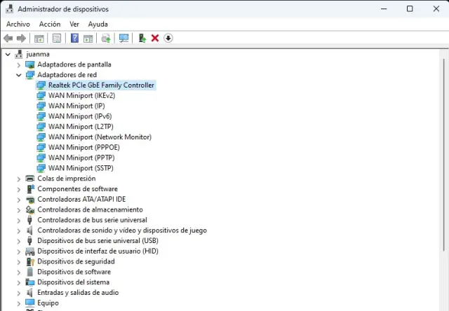Select Realtek PCIe GbE Family Controller

coord(101,85)
